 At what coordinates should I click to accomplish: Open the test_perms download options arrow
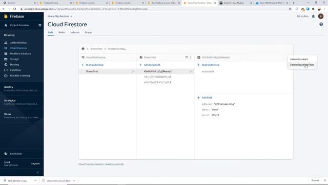click(x=35, y=180)
